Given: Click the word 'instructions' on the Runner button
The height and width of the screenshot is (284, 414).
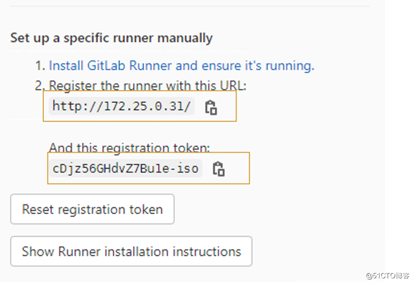Looking at the screenshot, I should (x=207, y=252).
